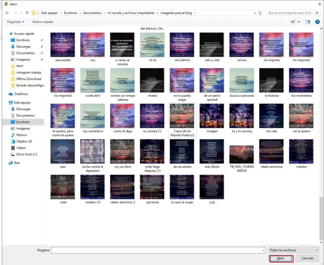Open the Todos los archivos filter

pos(293,250)
